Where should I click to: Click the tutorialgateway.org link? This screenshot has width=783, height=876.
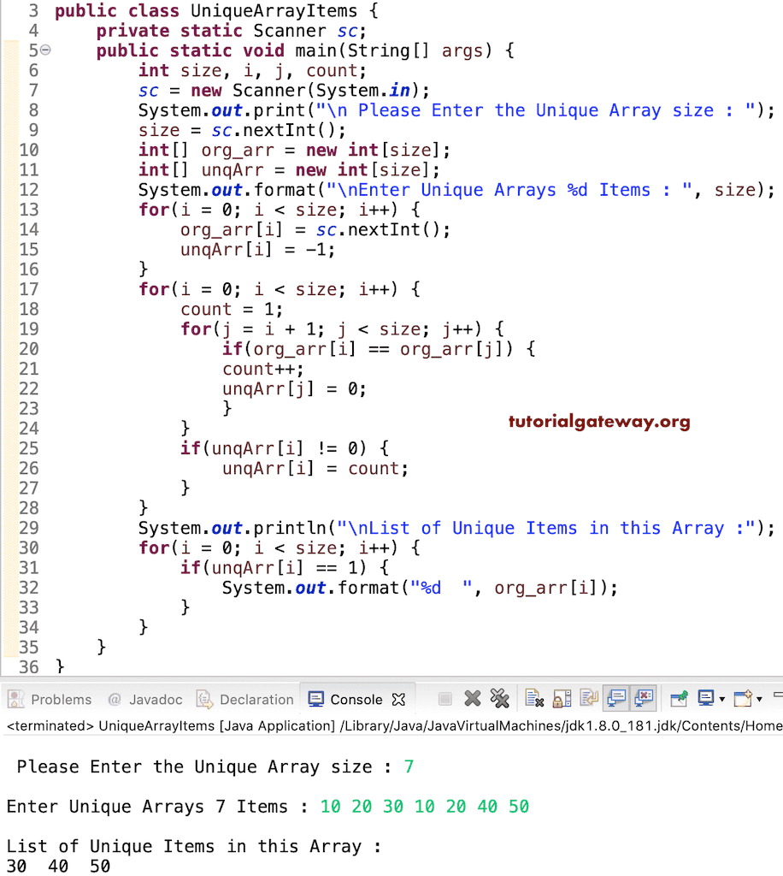coord(599,421)
